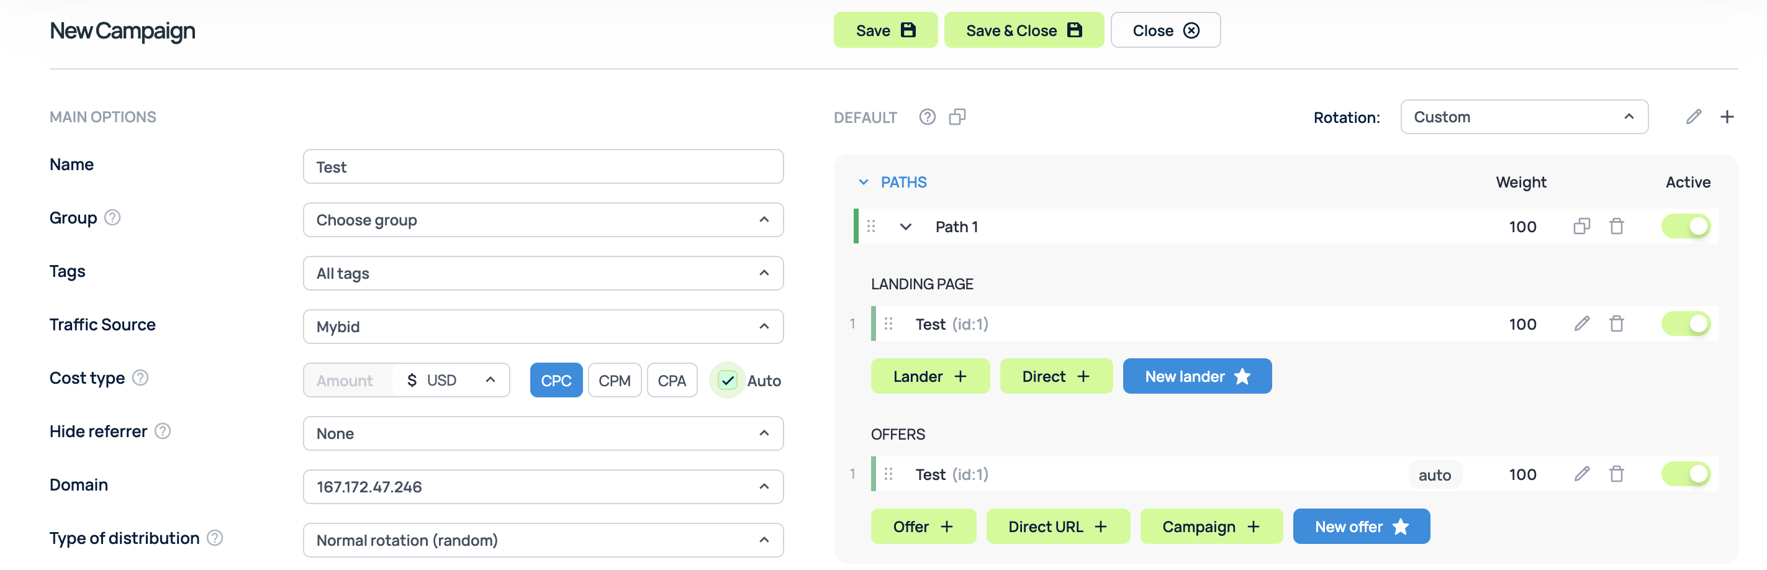Edit the landing page Test entry

click(x=1581, y=323)
